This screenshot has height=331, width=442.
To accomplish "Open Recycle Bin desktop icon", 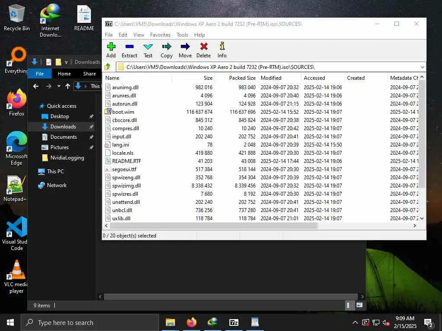I will click(x=17, y=18).
